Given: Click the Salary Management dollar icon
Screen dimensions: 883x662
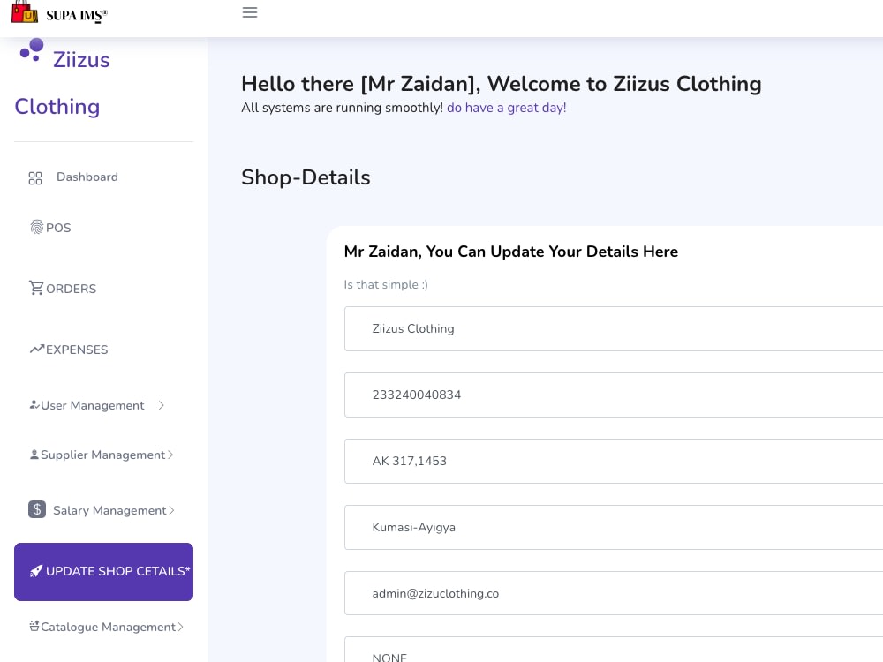Looking at the screenshot, I should 37,509.
